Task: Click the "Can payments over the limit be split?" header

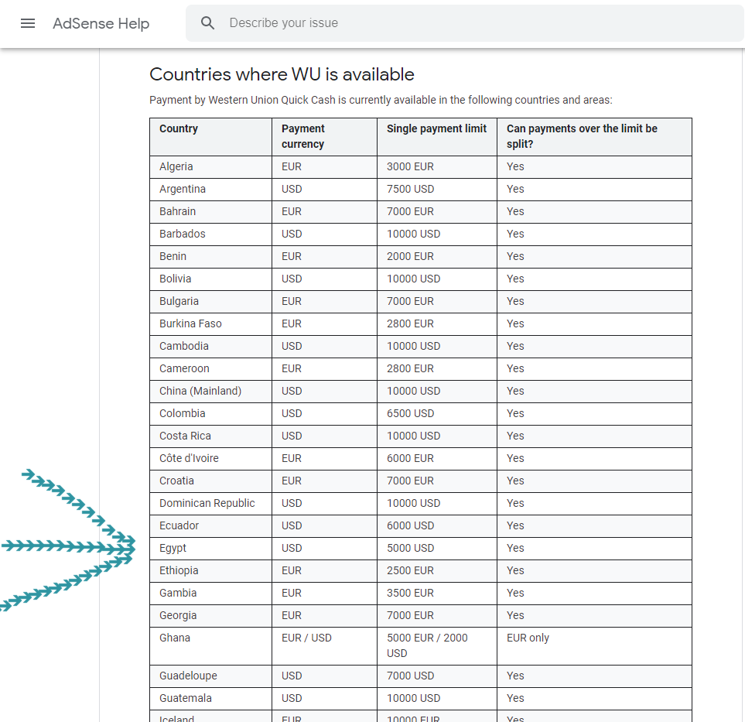Action: tap(594, 137)
